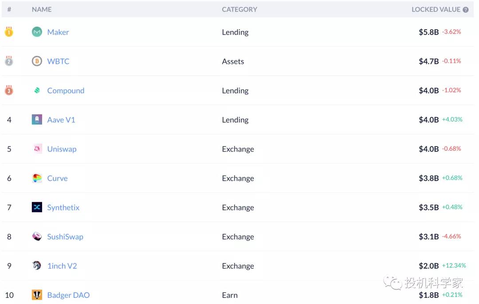Image resolution: width=479 pixels, height=304 pixels.
Task: Click the 1inch V2 unicorn icon
Action: pos(37,265)
